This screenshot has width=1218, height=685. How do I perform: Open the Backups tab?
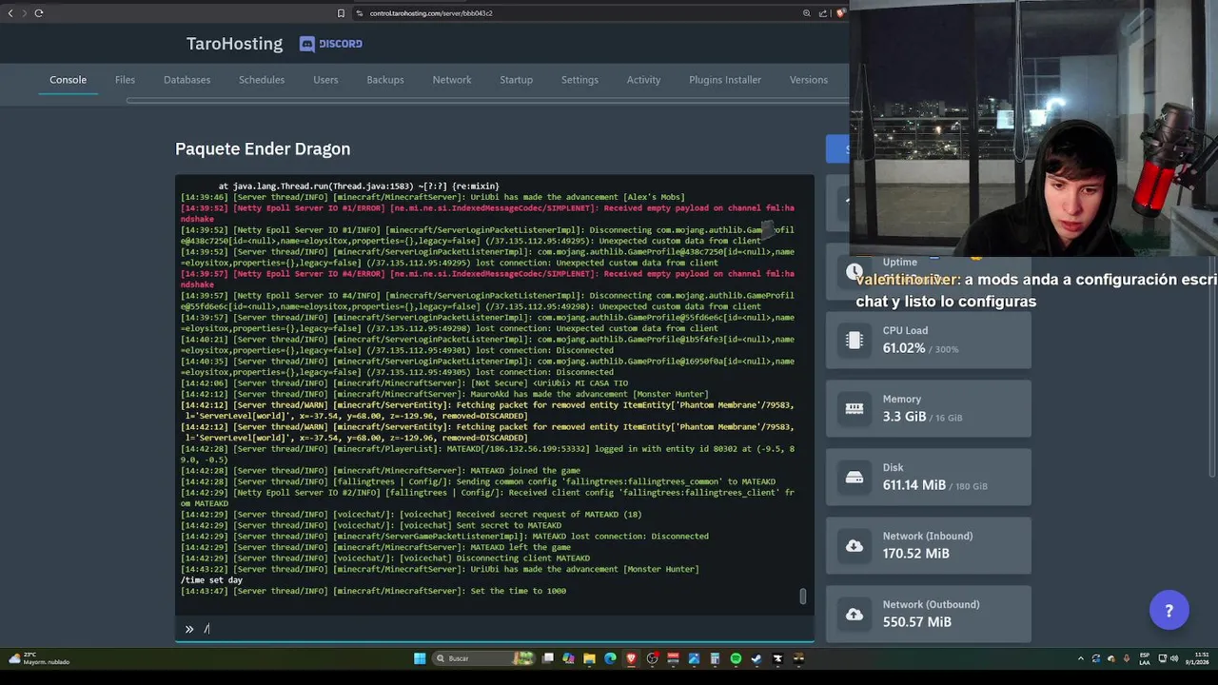pos(385,80)
